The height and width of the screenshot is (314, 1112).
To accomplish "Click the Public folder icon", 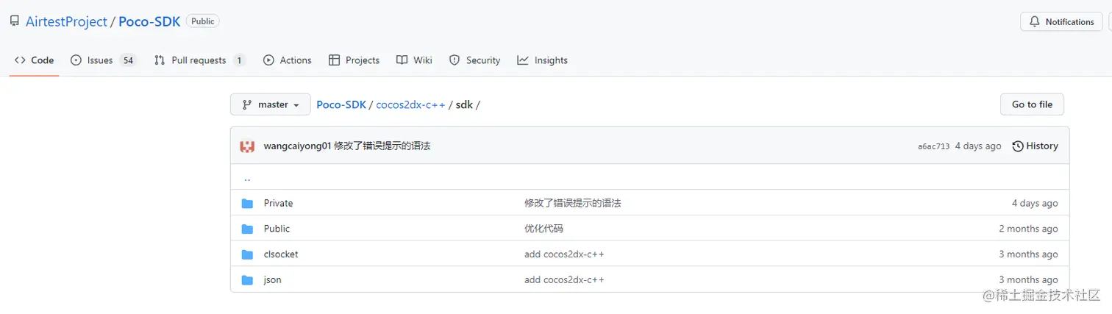I will pos(247,229).
